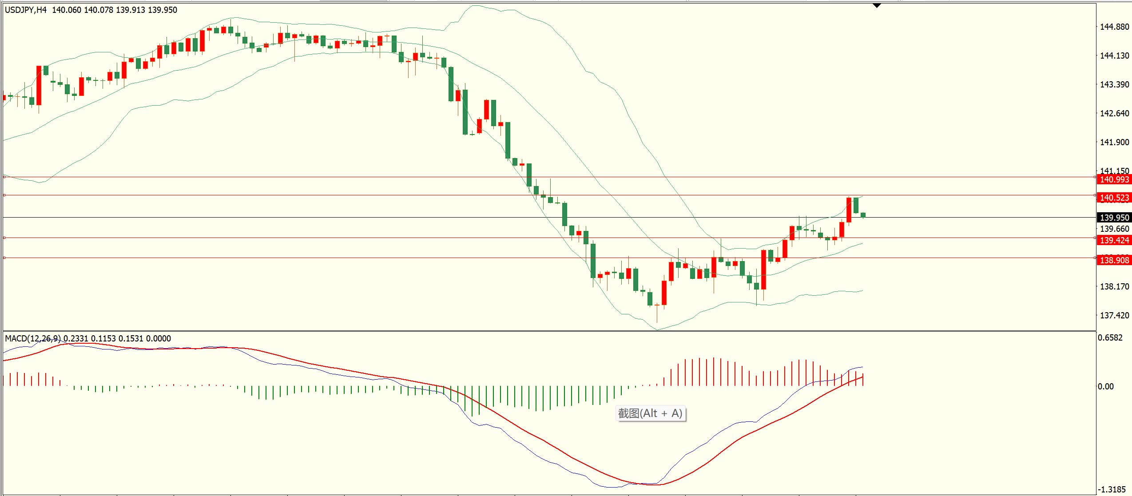Click the chart shift triangle marker at top
This screenshot has width=1132, height=496.
point(877,5)
